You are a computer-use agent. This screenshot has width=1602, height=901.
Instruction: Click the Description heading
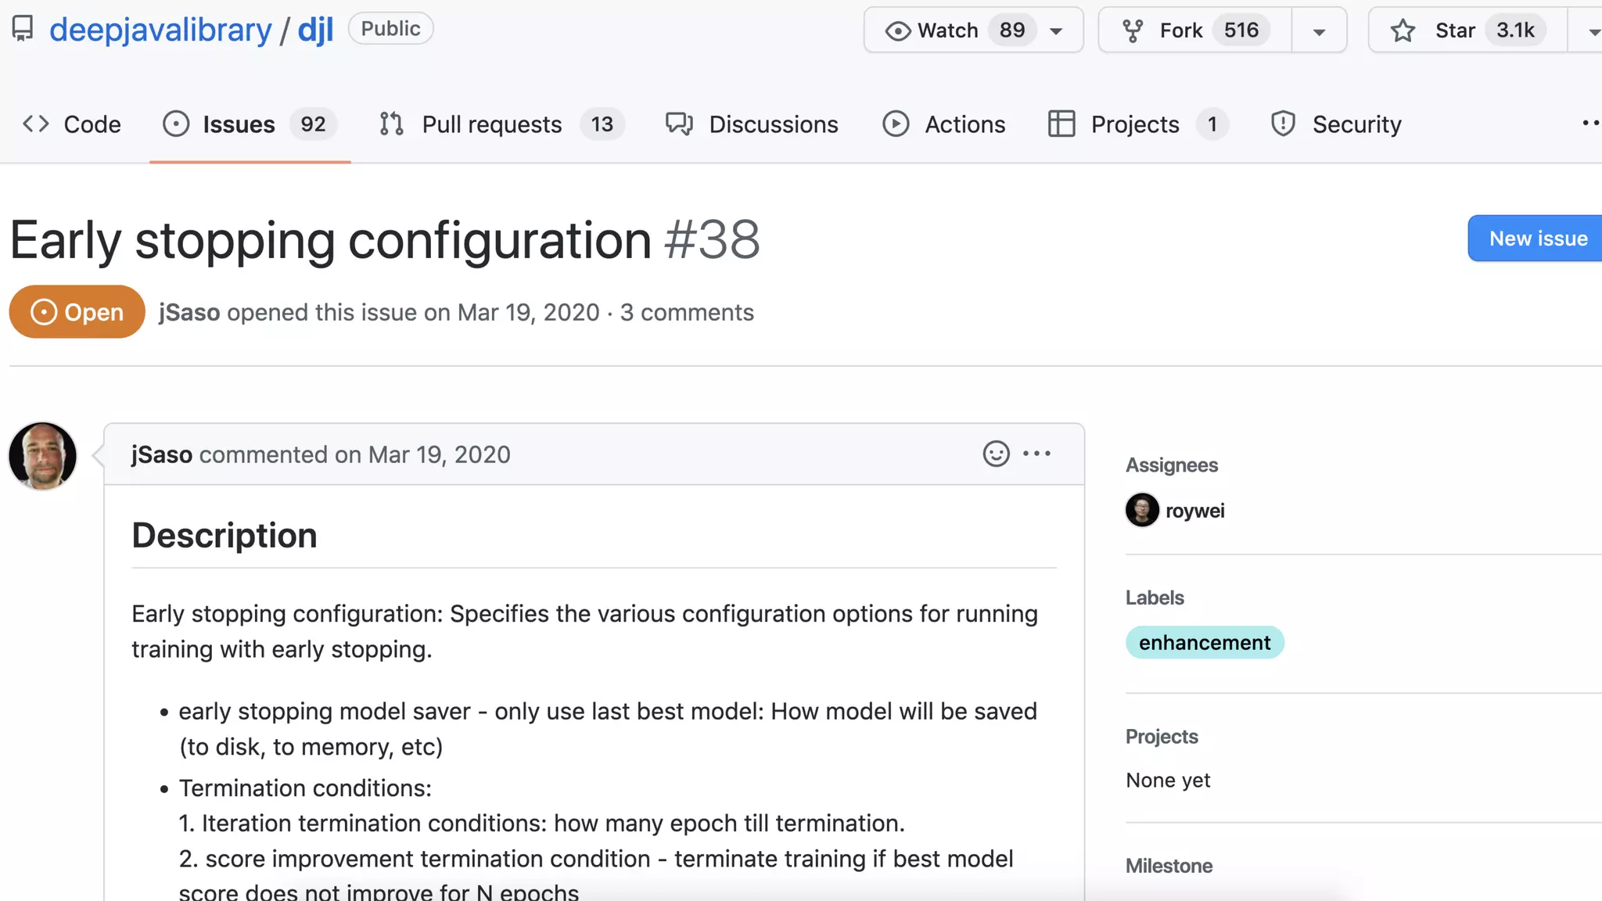[x=224, y=536]
